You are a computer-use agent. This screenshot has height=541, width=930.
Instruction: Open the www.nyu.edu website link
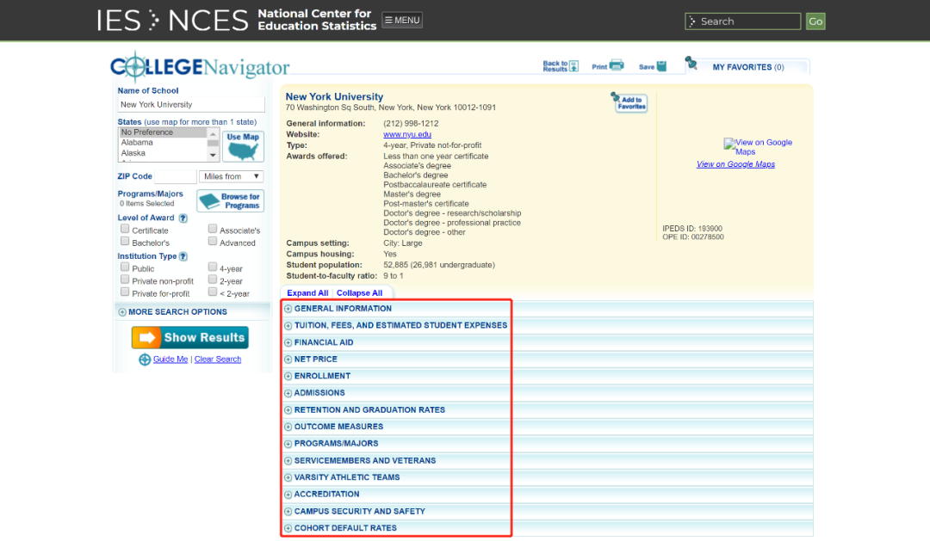pyautogui.click(x=407, y=134)
